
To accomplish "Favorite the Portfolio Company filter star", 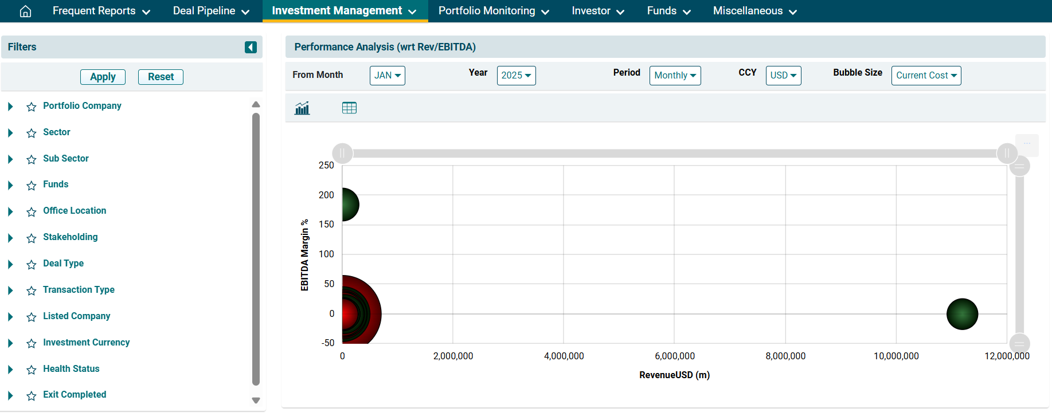I will coord(32,107).
